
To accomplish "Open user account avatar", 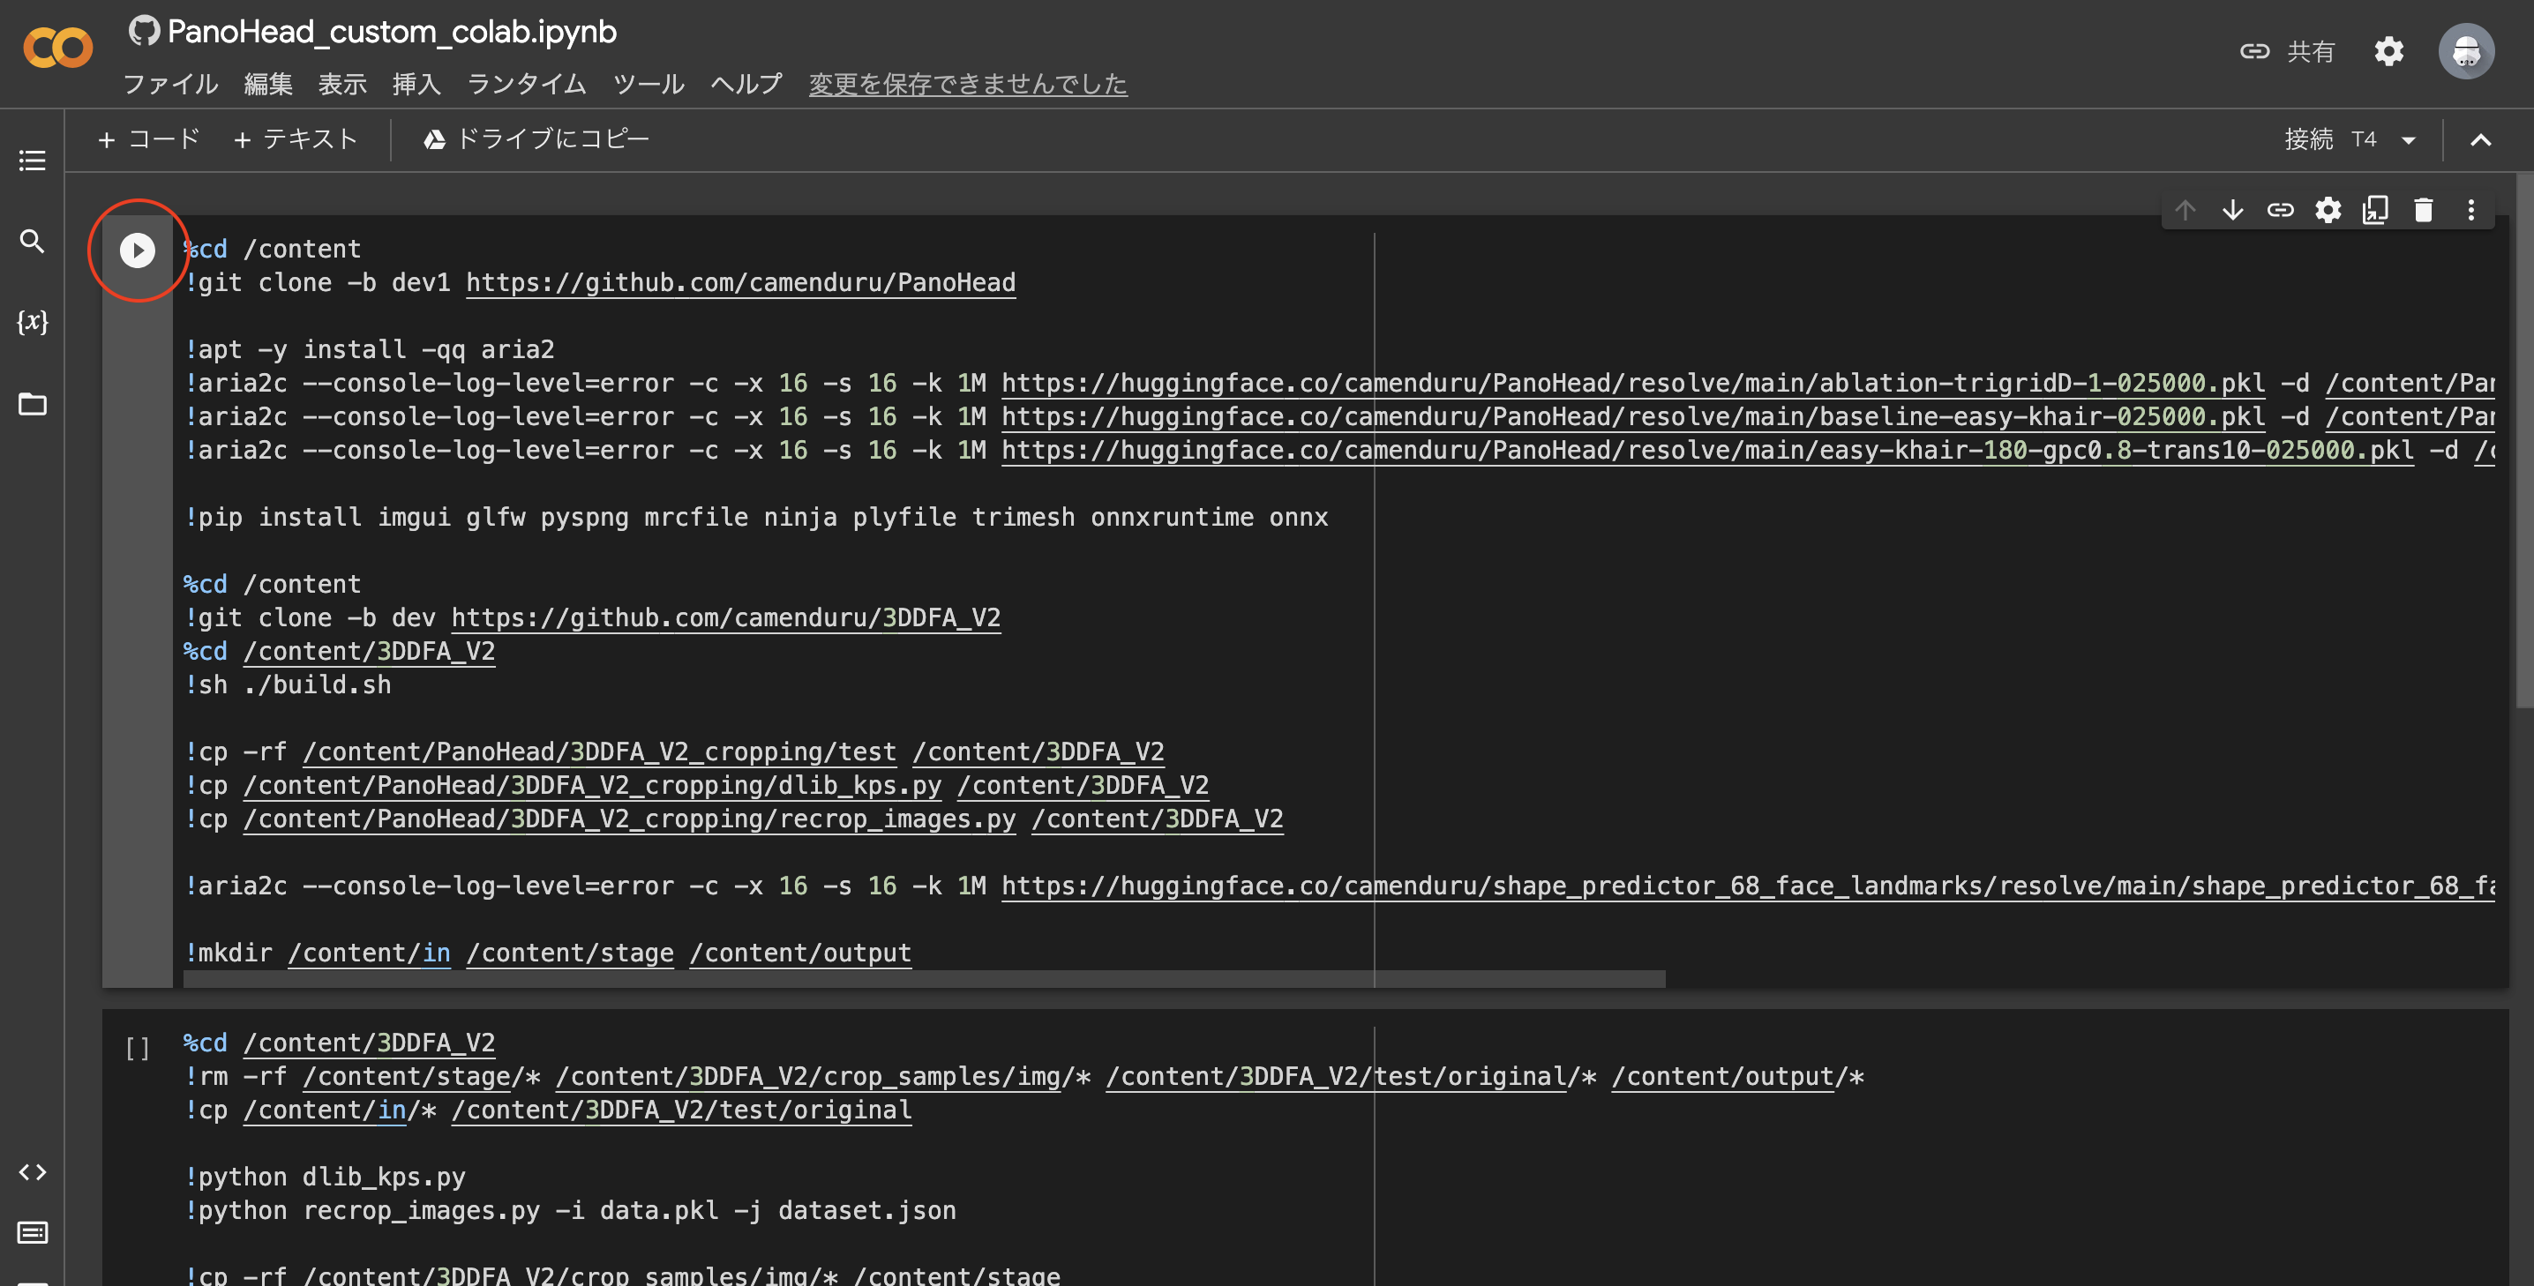I will [2466, 51].
